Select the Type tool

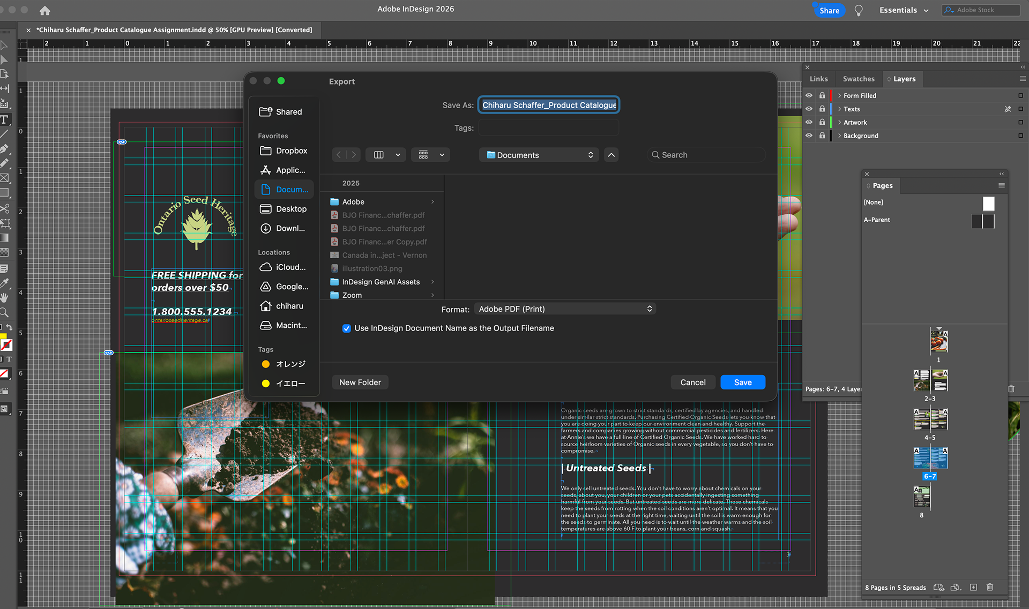4,119
